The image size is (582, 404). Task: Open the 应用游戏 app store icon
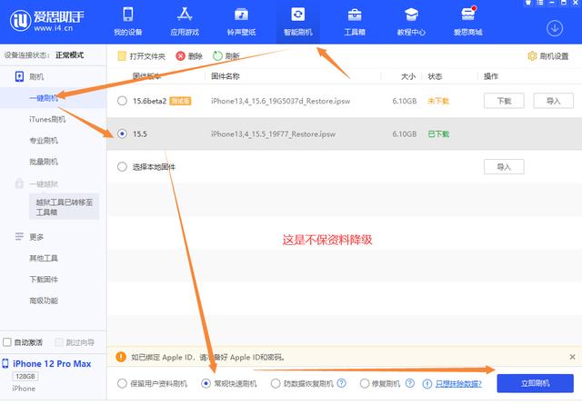pyautogui.click(x=185, y=15)
